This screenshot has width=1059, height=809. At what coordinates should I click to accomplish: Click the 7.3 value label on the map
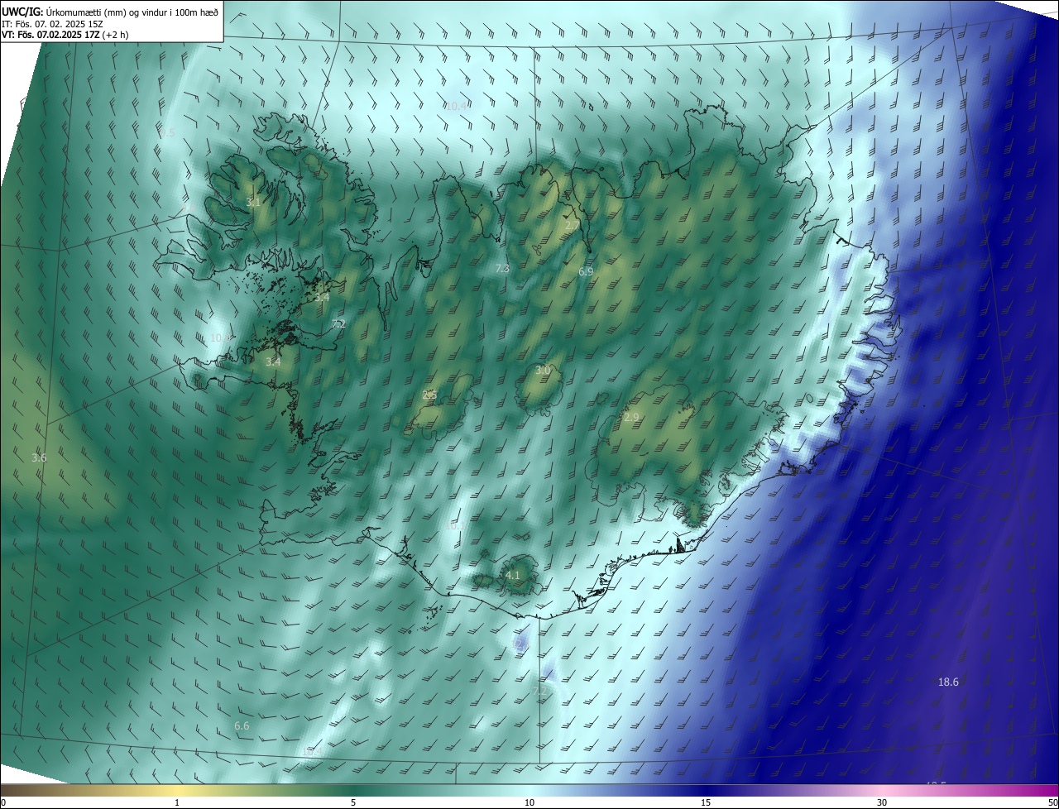click(x=502, y=269)
